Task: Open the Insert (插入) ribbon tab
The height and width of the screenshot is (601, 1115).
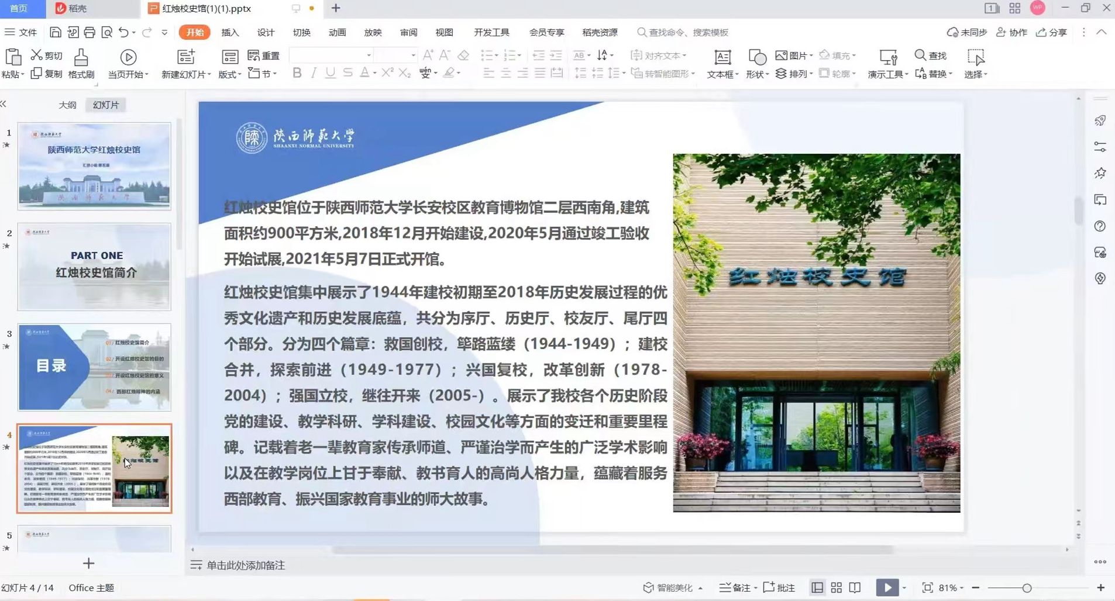Action: pyautogui.click(x=230, y=33)
